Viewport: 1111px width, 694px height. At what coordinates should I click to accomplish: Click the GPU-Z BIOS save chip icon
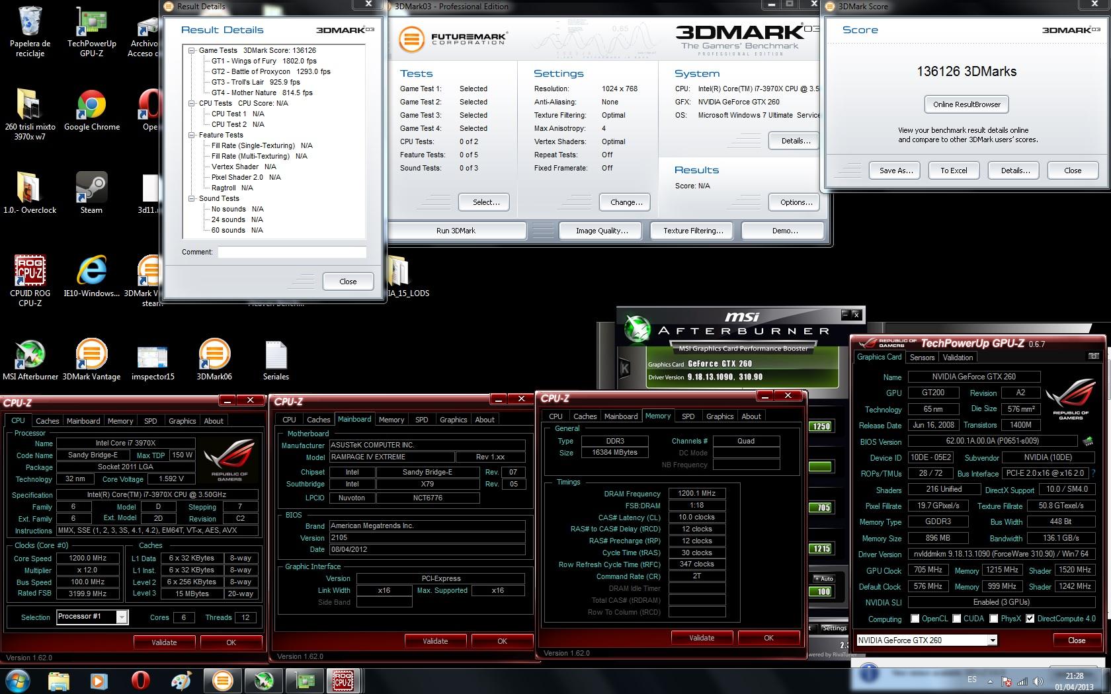pyautogui.click(x=1087, y=441)
